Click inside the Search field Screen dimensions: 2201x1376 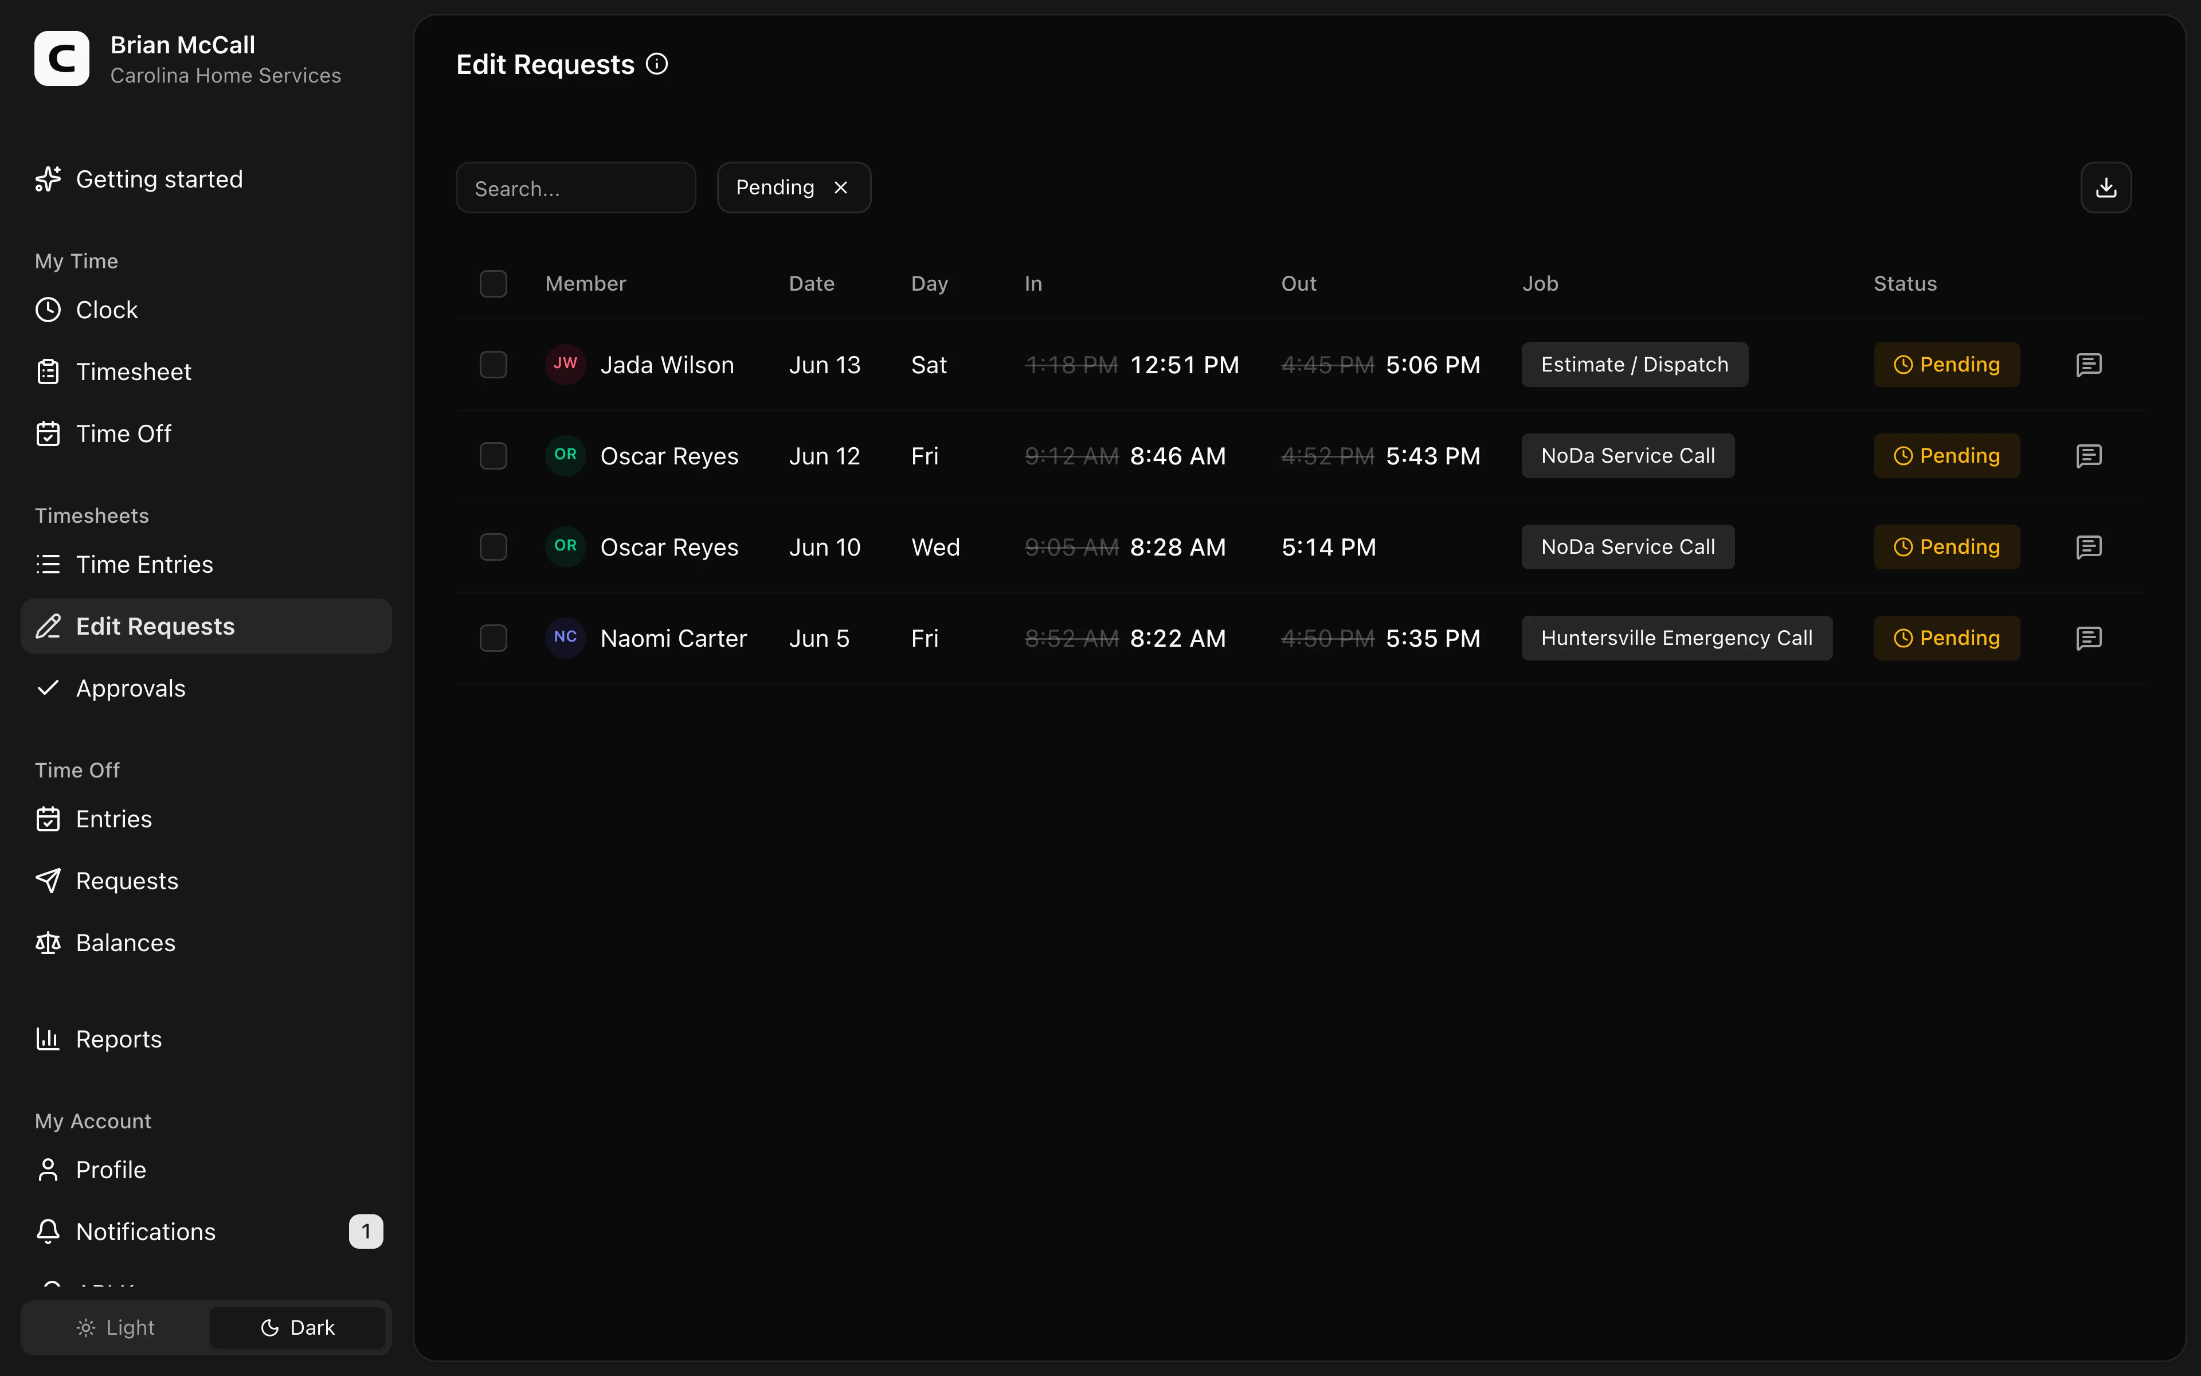coord(575,187)
